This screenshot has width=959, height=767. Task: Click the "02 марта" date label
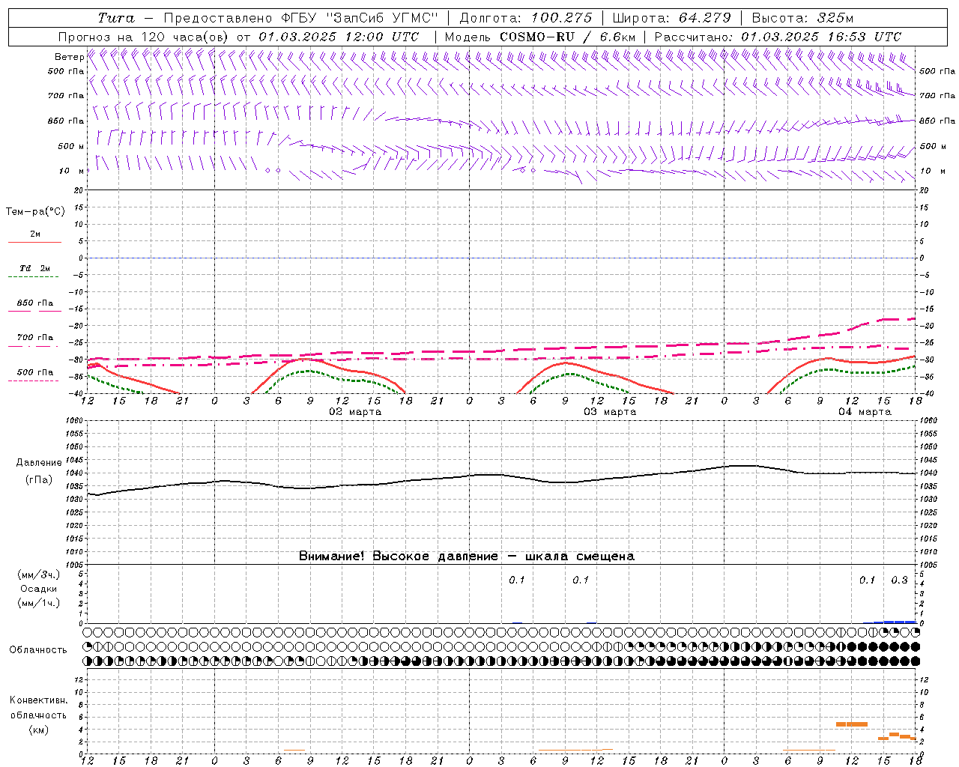tap(355, 412)
